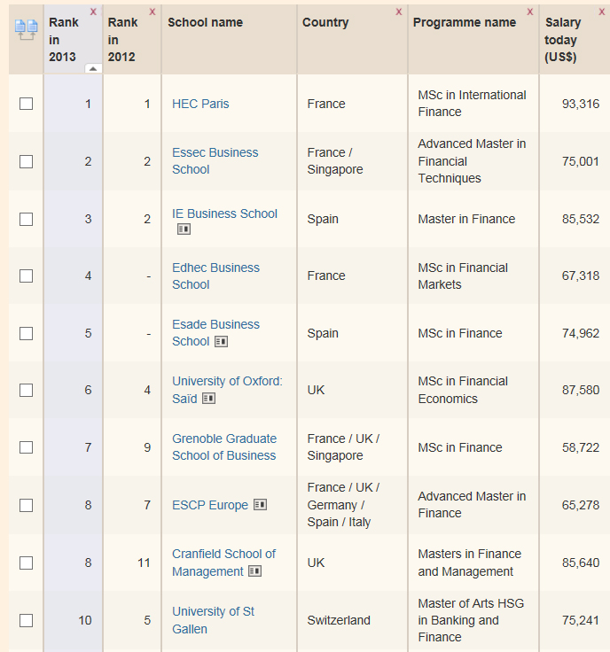Image resolution: width=610 pixels, height=652 pixels.
Task: Remove the Programme name column
Action: [529, 12]
